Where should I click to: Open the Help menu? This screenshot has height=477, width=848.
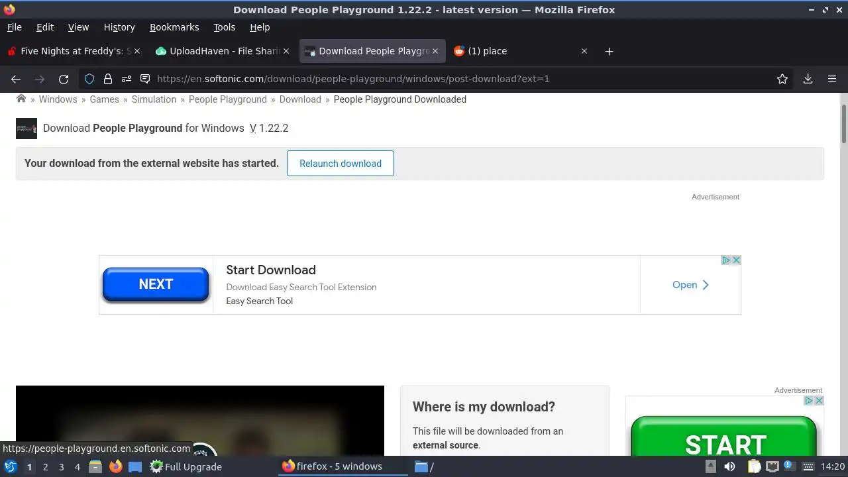pos(260,27)
